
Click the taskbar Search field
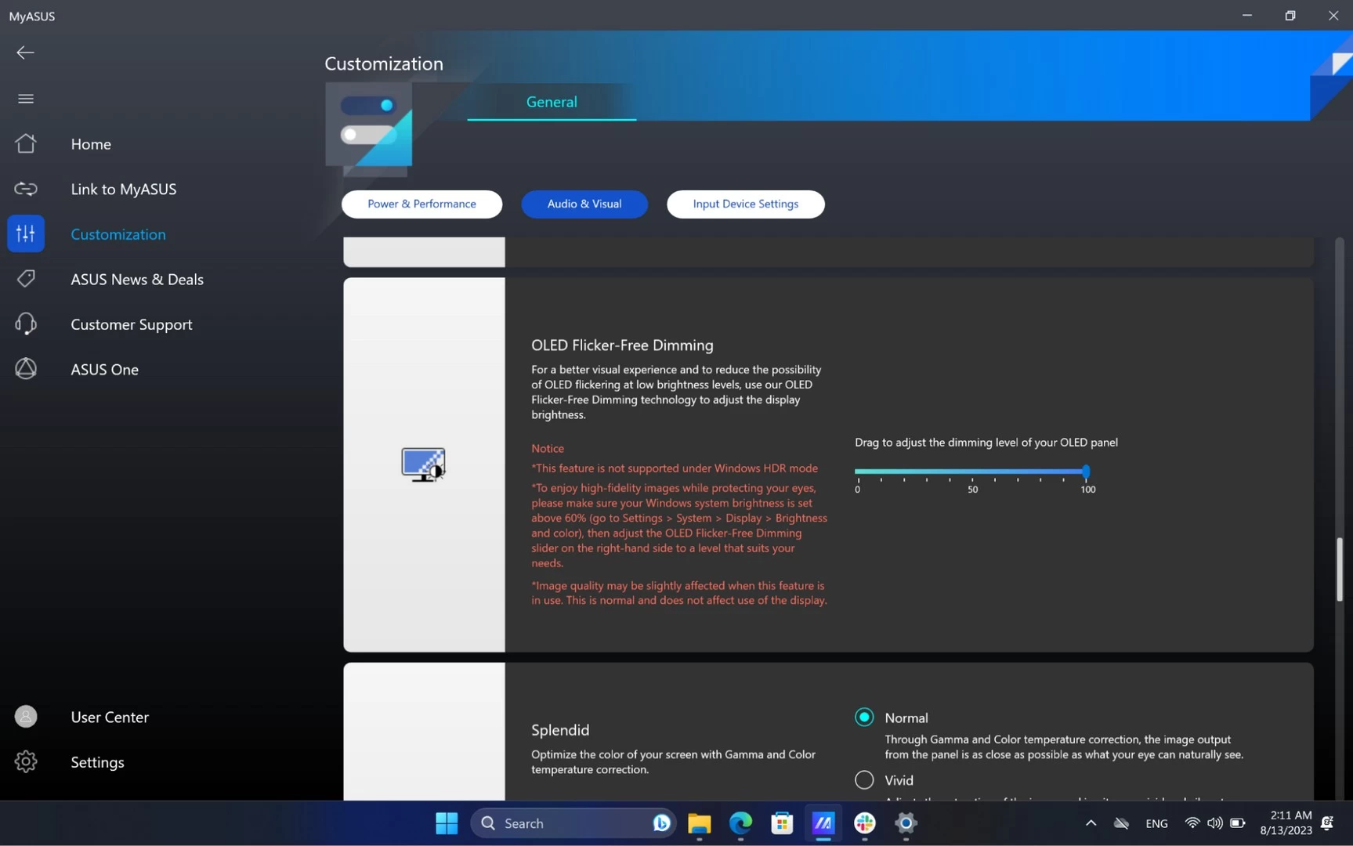573,823
